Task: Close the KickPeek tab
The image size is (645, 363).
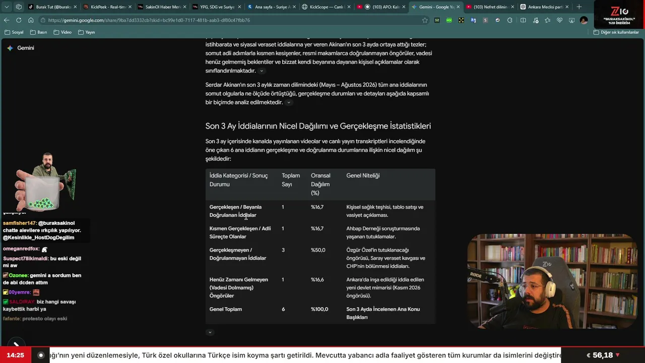Action: [x=130, y=7]
